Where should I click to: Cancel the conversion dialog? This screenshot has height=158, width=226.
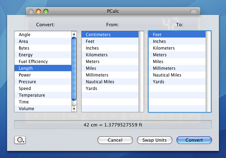pos(115,140)
